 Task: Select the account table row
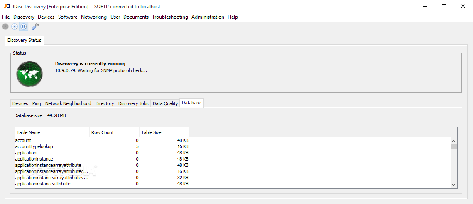tap(102, 140)
